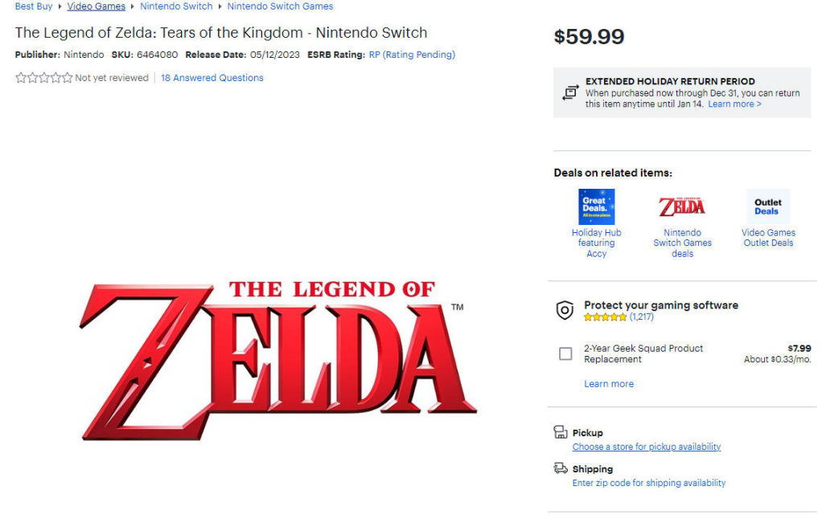The width and height of the screenshot is (822, 523).
Task: Click the Holiday Hub Great Deals icon
Action: pyautogui.click(x=596, y=206)
